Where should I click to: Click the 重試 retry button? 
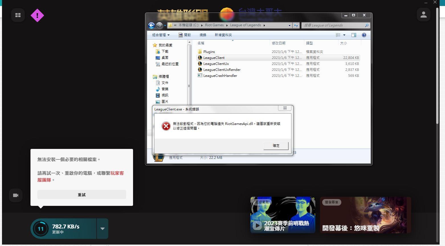coord(82,195)
